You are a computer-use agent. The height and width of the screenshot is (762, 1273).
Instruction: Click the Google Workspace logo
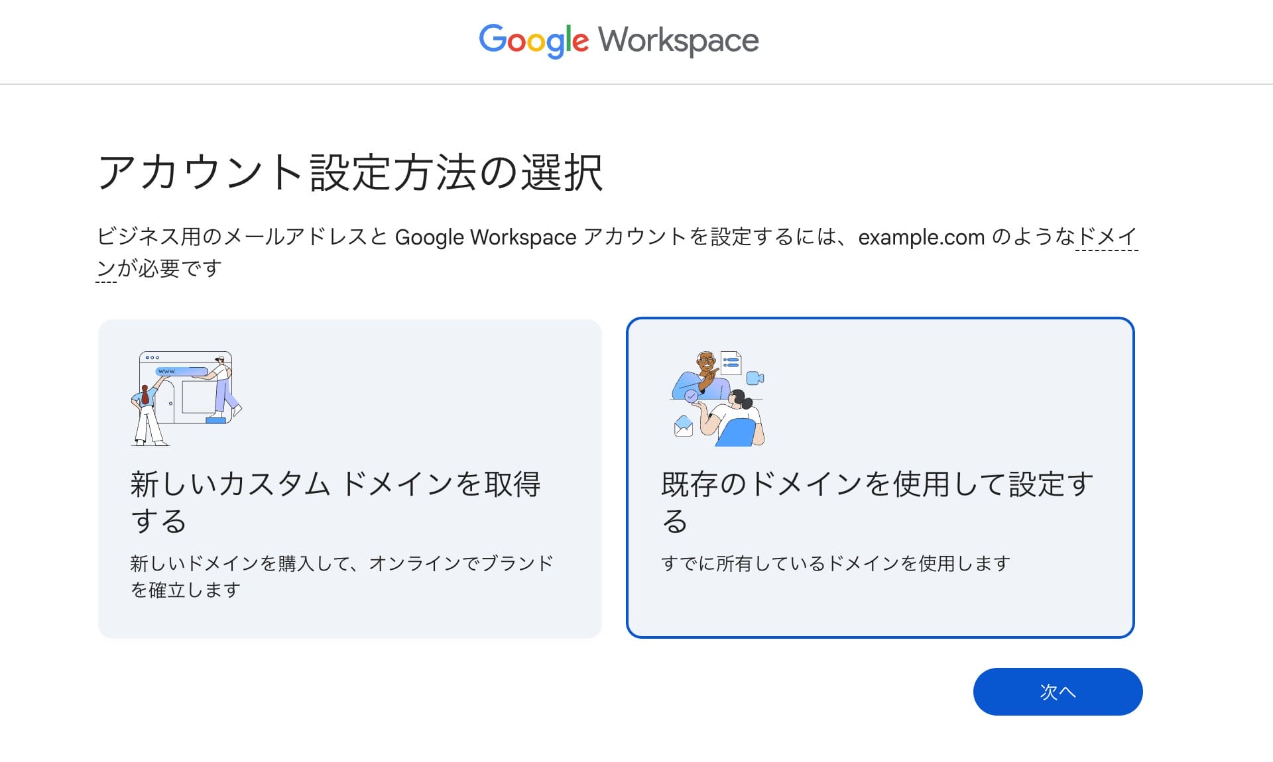click(x=619, y=40)
